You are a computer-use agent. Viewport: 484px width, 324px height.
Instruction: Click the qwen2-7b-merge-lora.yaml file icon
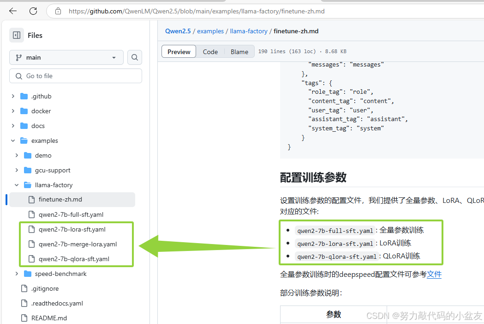(x=31, y=244)
